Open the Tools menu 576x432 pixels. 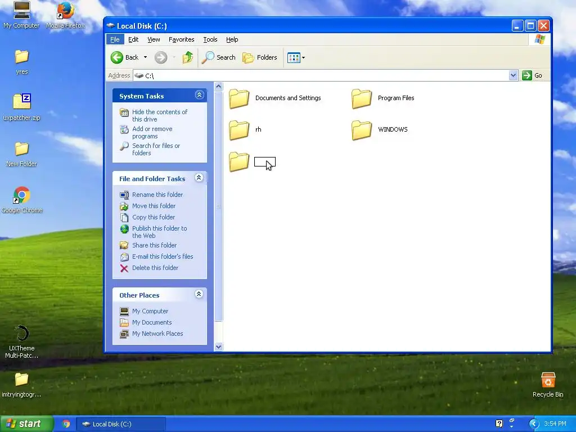pos(210,39)
